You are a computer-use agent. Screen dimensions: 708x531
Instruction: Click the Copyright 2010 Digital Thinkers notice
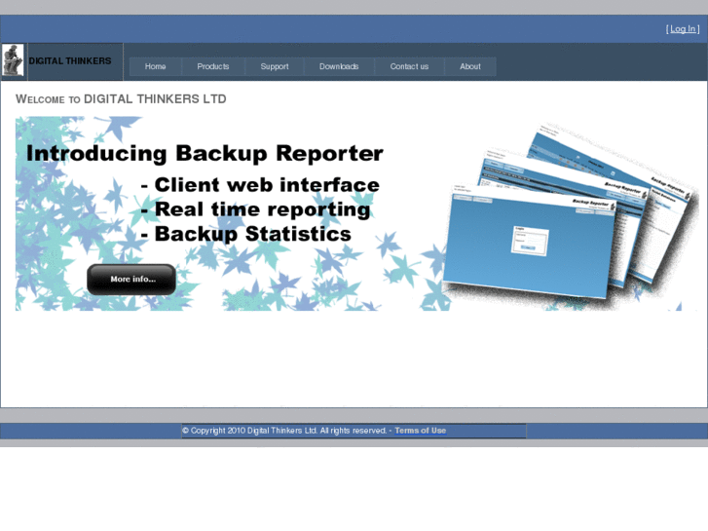284,431
